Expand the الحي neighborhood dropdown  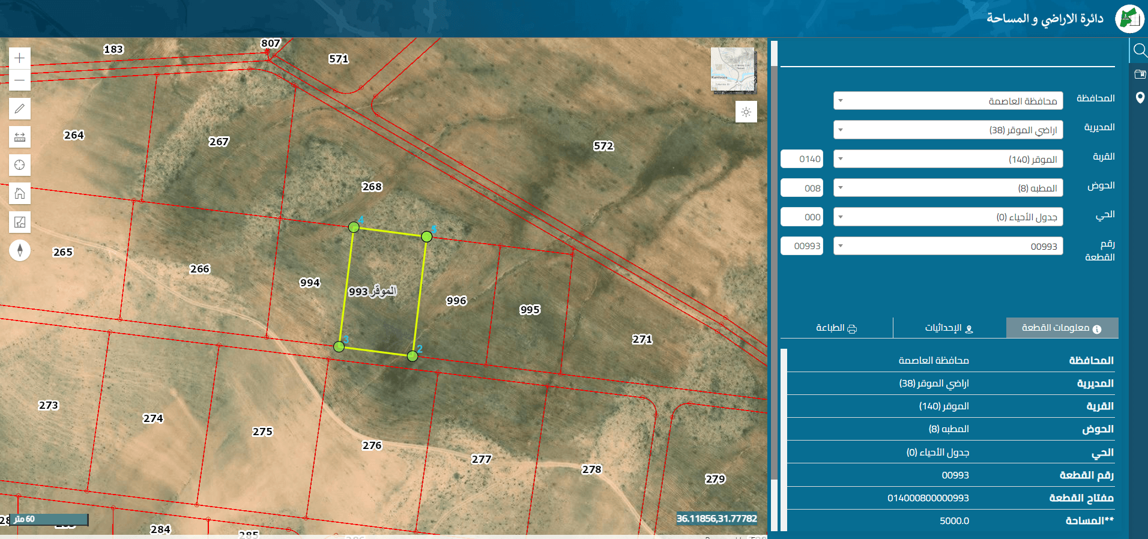[x=948, y=217]
